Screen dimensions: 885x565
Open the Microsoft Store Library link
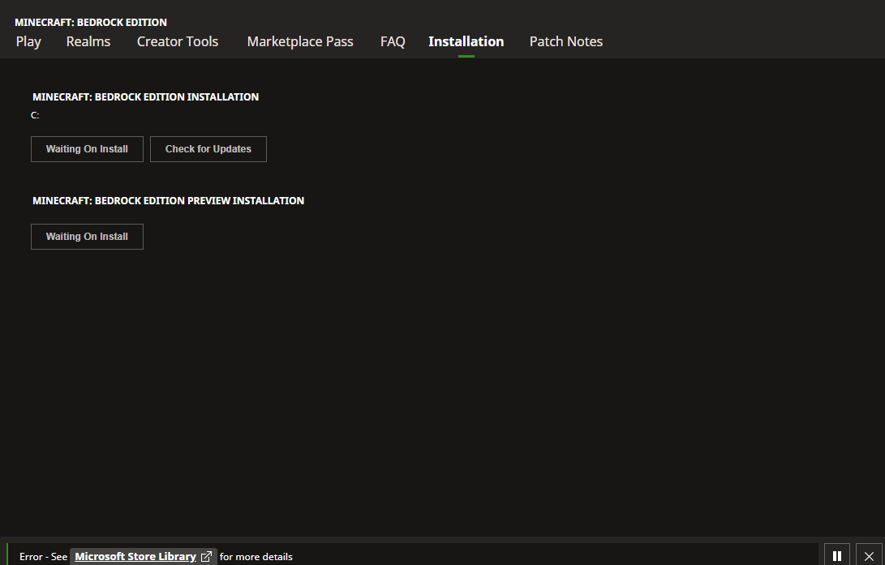coord(135,557)
